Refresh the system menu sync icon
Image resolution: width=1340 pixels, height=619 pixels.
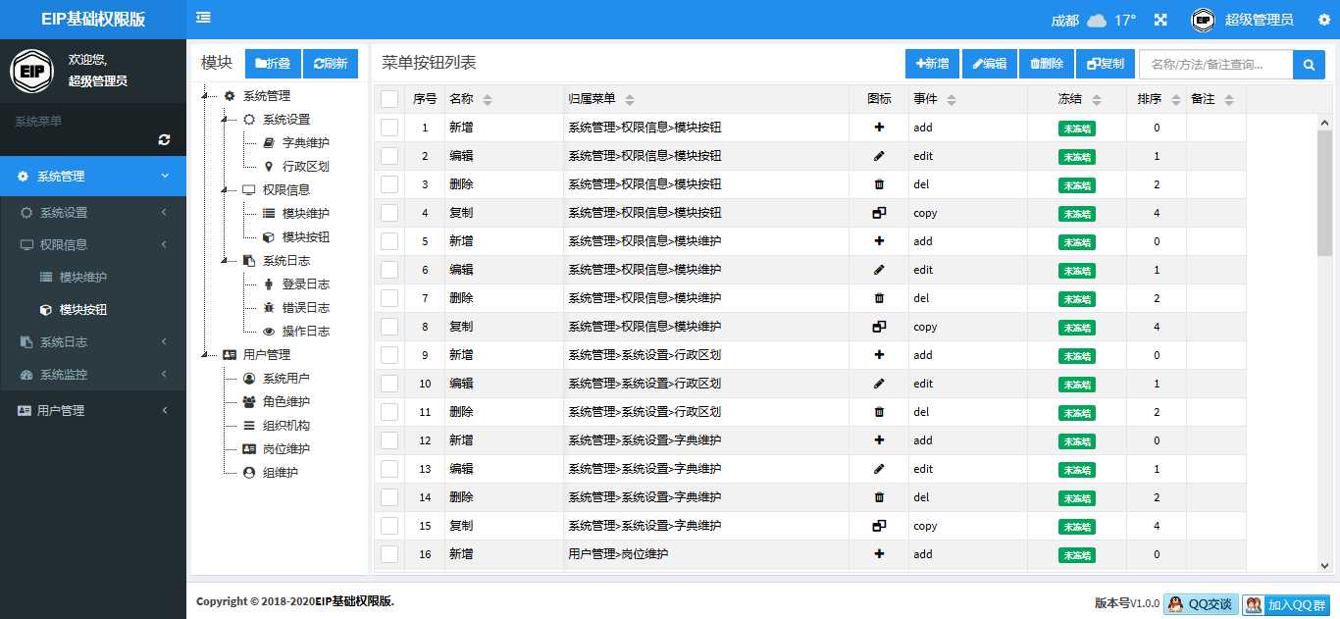(164, 140)
